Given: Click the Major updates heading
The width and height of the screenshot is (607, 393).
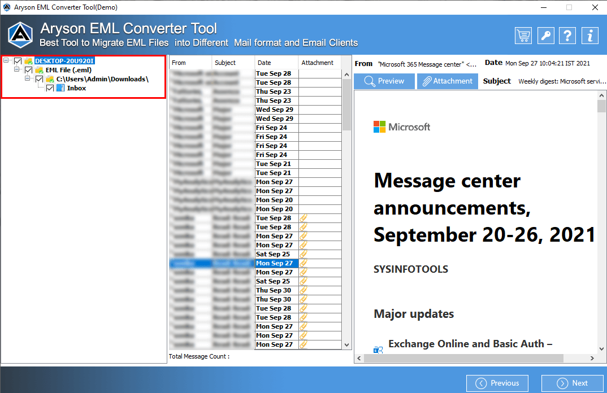Looking at the screenshot, I should (414, 314).
